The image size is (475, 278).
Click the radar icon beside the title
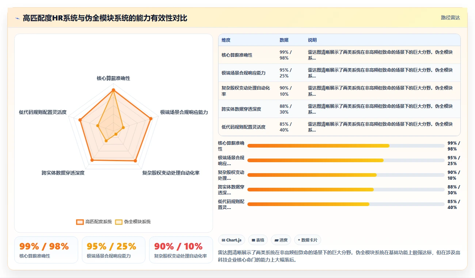17,18
